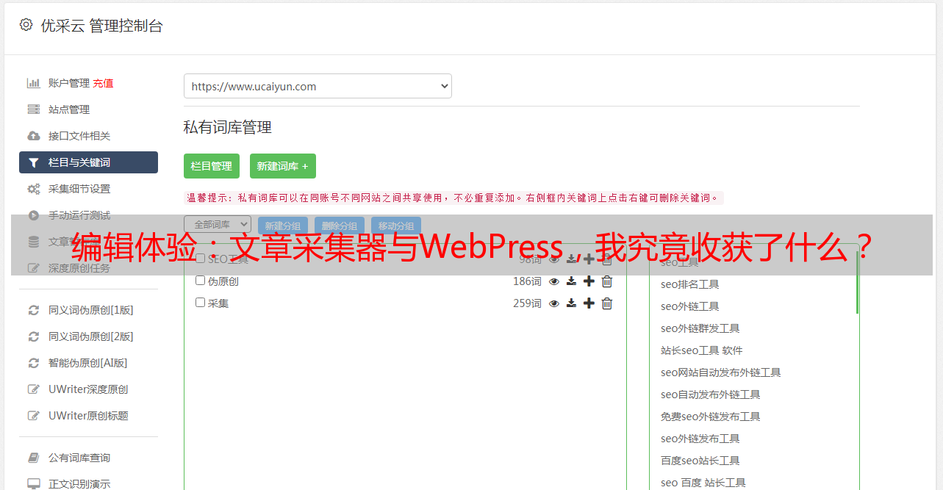View 采集 keywords via eye icon
This screenshot has height=490, width=943.
point(554,303)
